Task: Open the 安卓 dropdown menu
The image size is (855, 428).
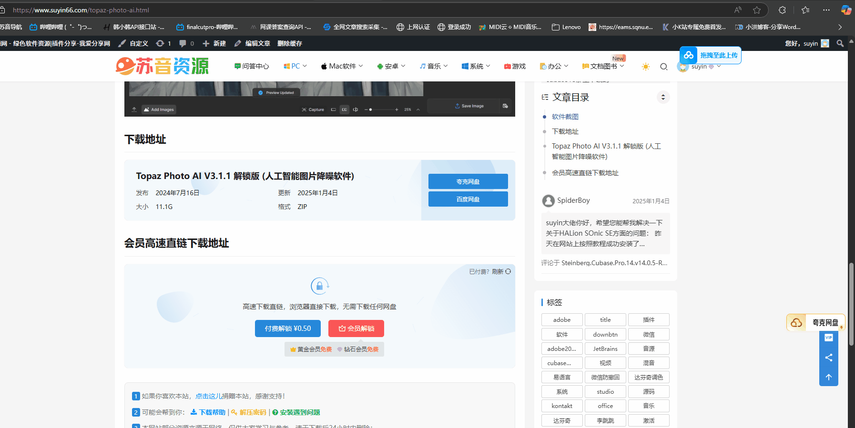Action: tap(391, 66)
